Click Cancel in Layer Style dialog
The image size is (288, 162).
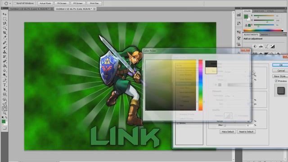tap(280, 71)
